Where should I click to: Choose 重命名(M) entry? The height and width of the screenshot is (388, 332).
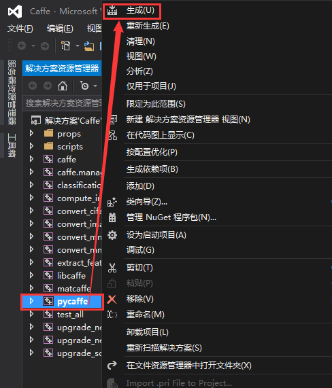146,315
